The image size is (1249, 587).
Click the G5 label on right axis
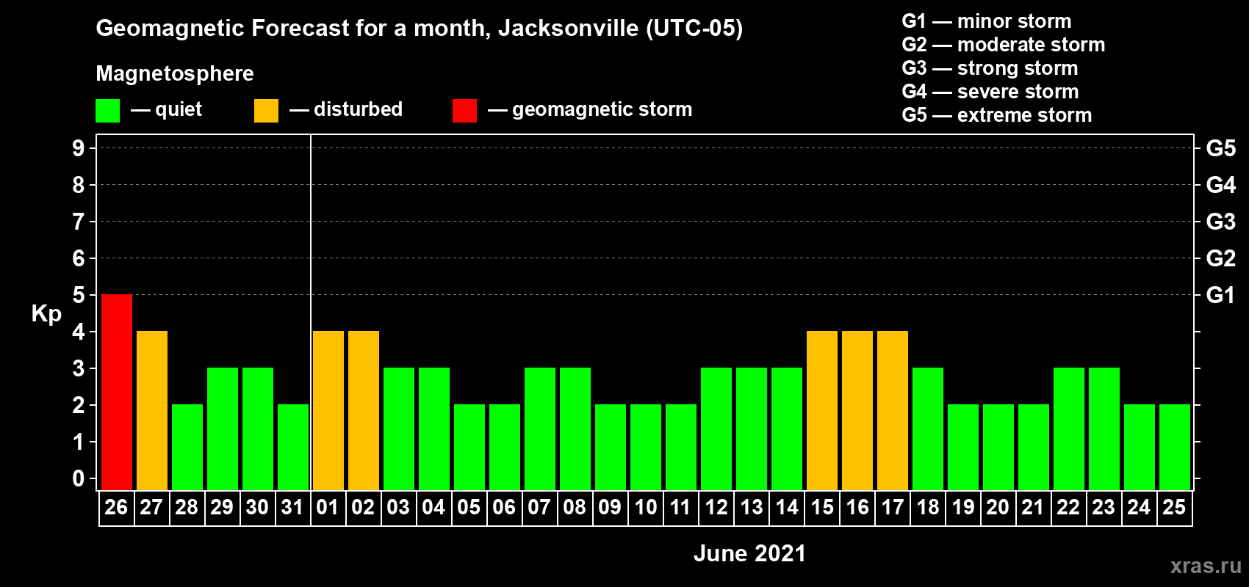tap(1221, 148)
